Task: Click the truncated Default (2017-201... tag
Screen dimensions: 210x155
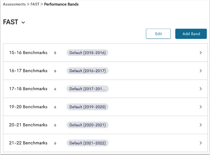Action: click(x=88, y=89)
